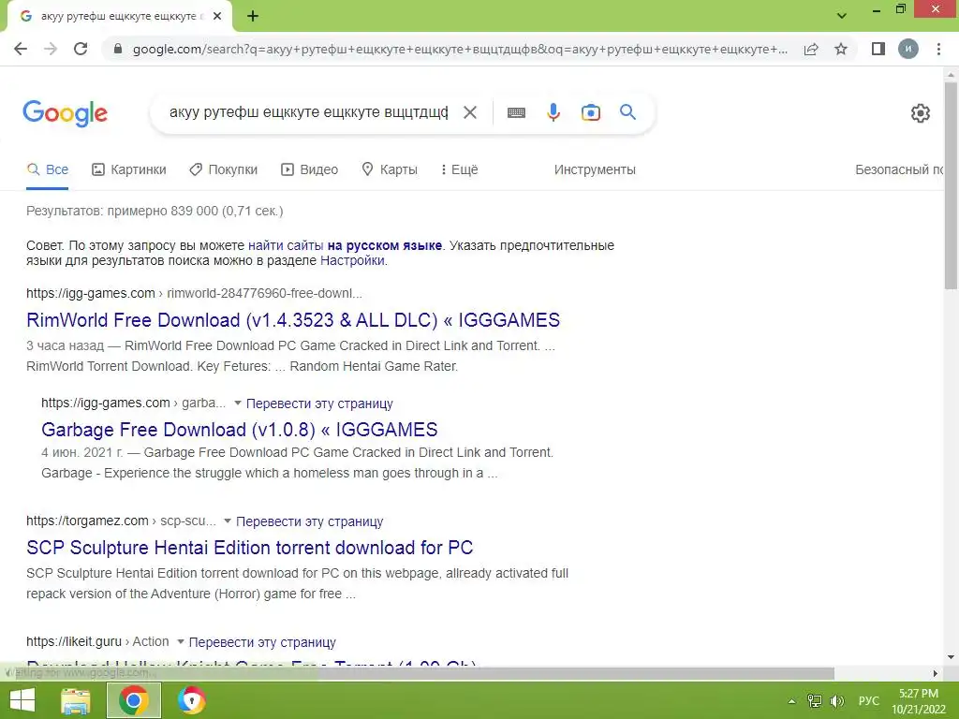Change input language РУС

pos(868,701)
